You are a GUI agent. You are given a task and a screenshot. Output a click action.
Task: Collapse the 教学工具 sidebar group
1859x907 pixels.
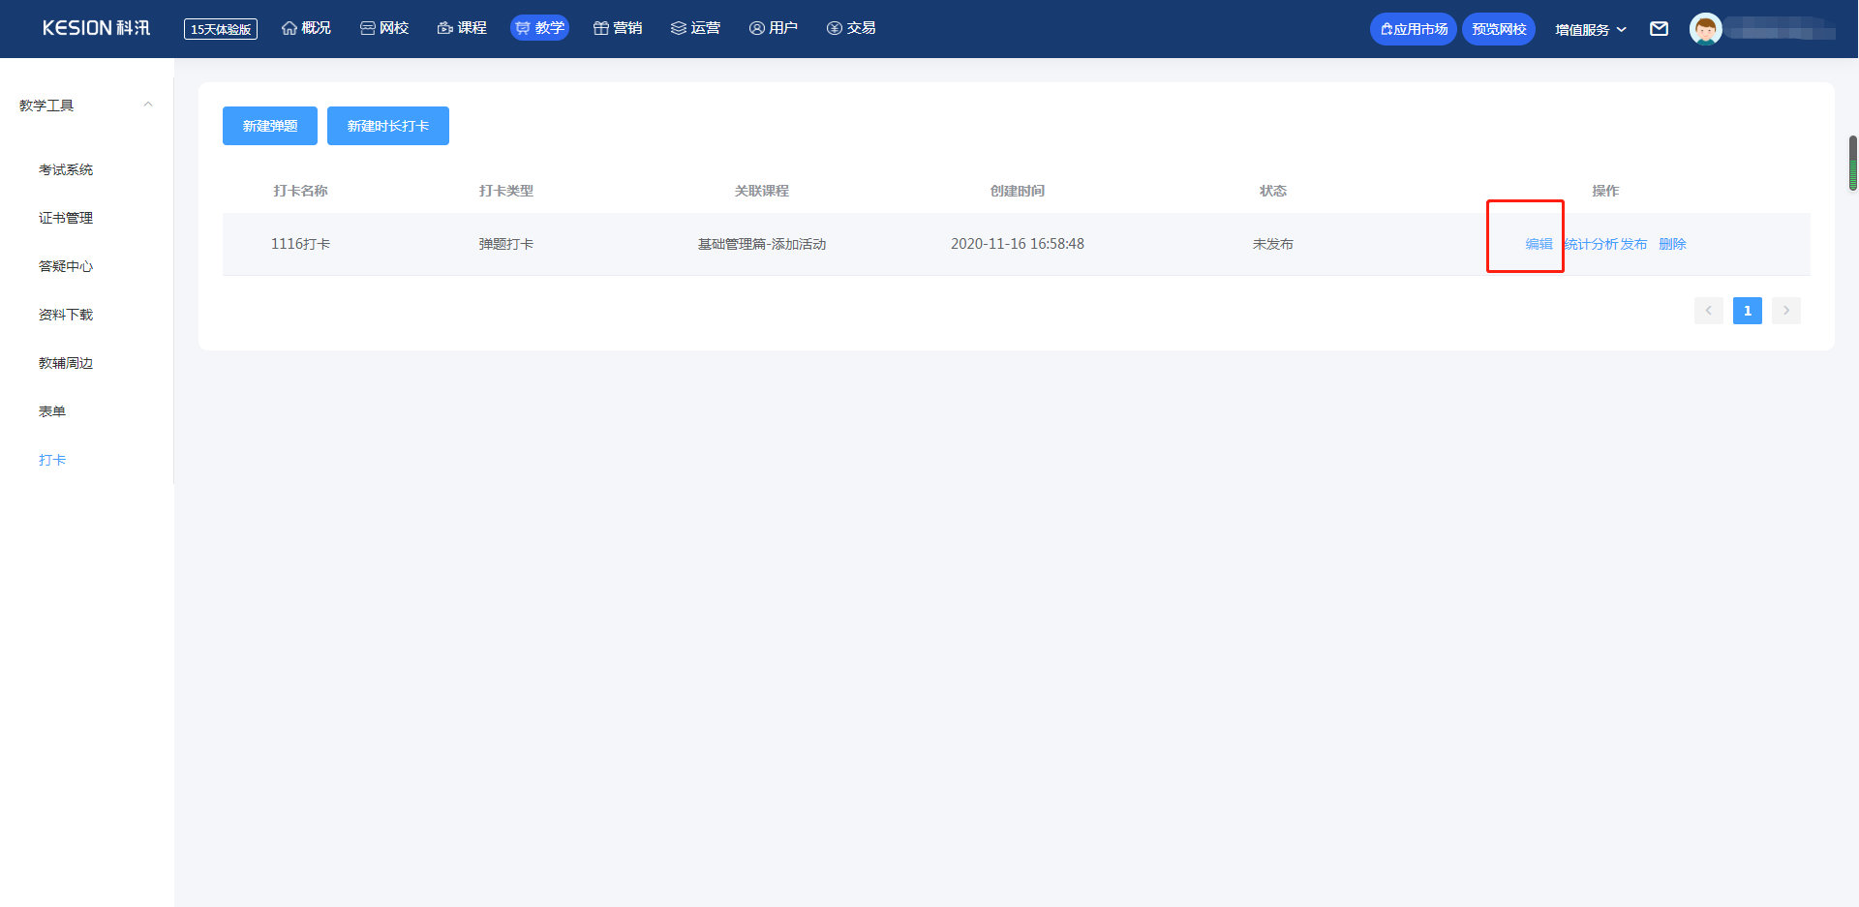coord(148,105)
